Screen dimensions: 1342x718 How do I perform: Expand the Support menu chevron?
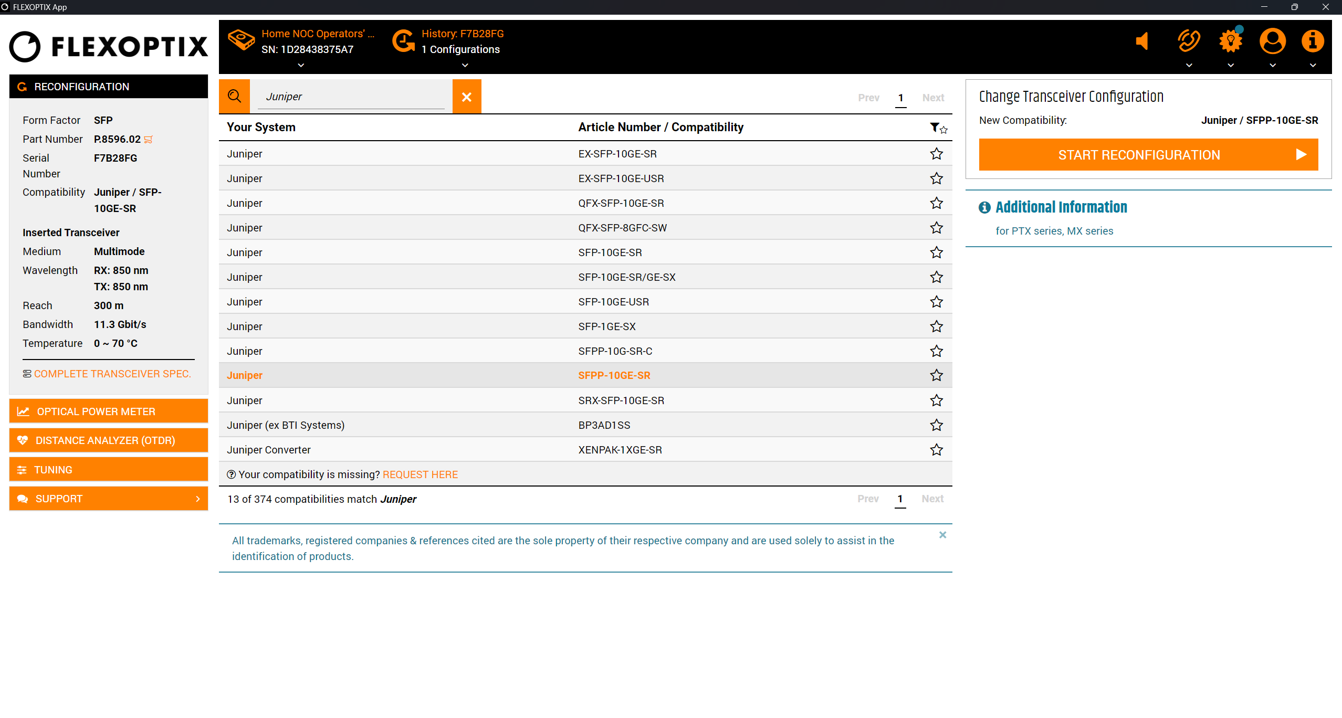click(198, 499)
